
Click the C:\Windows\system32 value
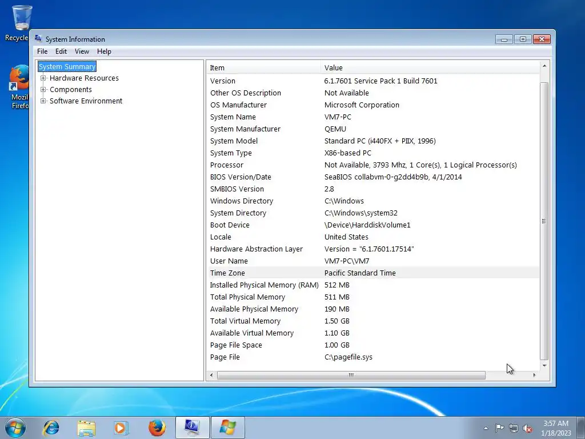pos(361,213)
